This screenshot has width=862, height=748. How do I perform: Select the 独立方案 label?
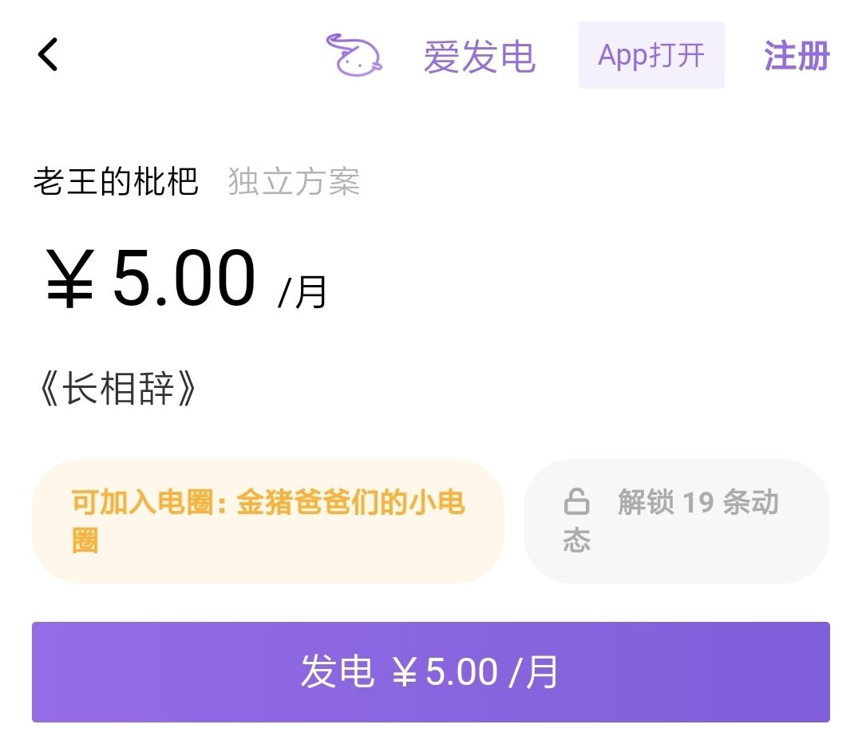click(x=294, y=181)
